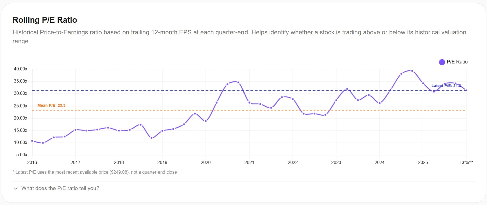
Task: Select the final data point at Latest
Action: pyautogui.click(x=466, y=90)
